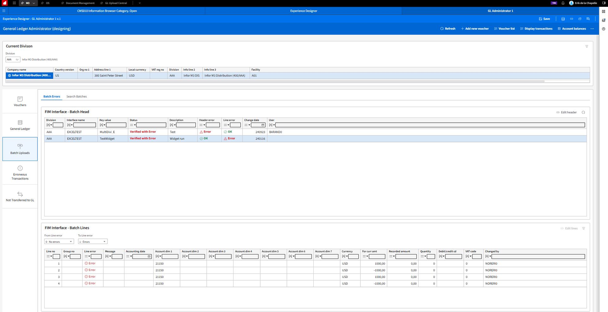Open the GL Upload Central tab
This screenshot has width=608, height=312.
click(113, 3)
